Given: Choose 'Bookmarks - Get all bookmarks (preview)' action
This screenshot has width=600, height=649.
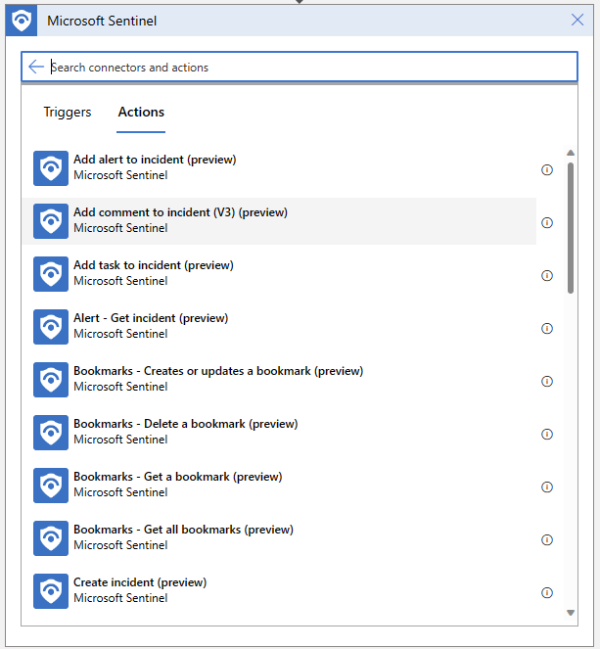Looking at the screenshot, I should click(x=279, y=538).
